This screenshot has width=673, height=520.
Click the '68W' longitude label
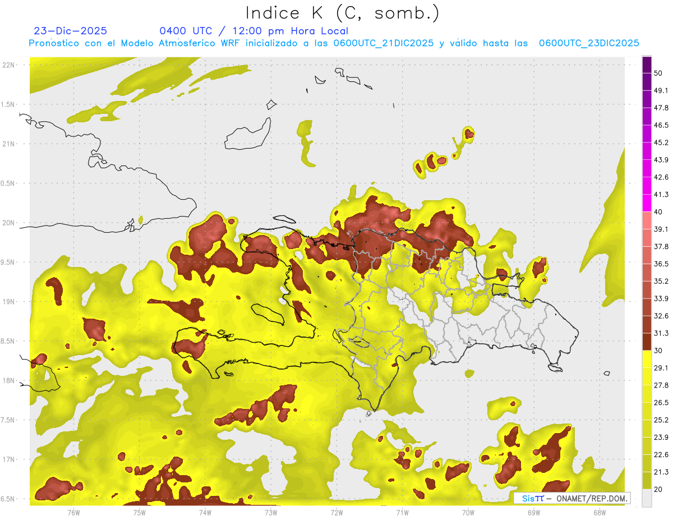click(x=600, y=513)
